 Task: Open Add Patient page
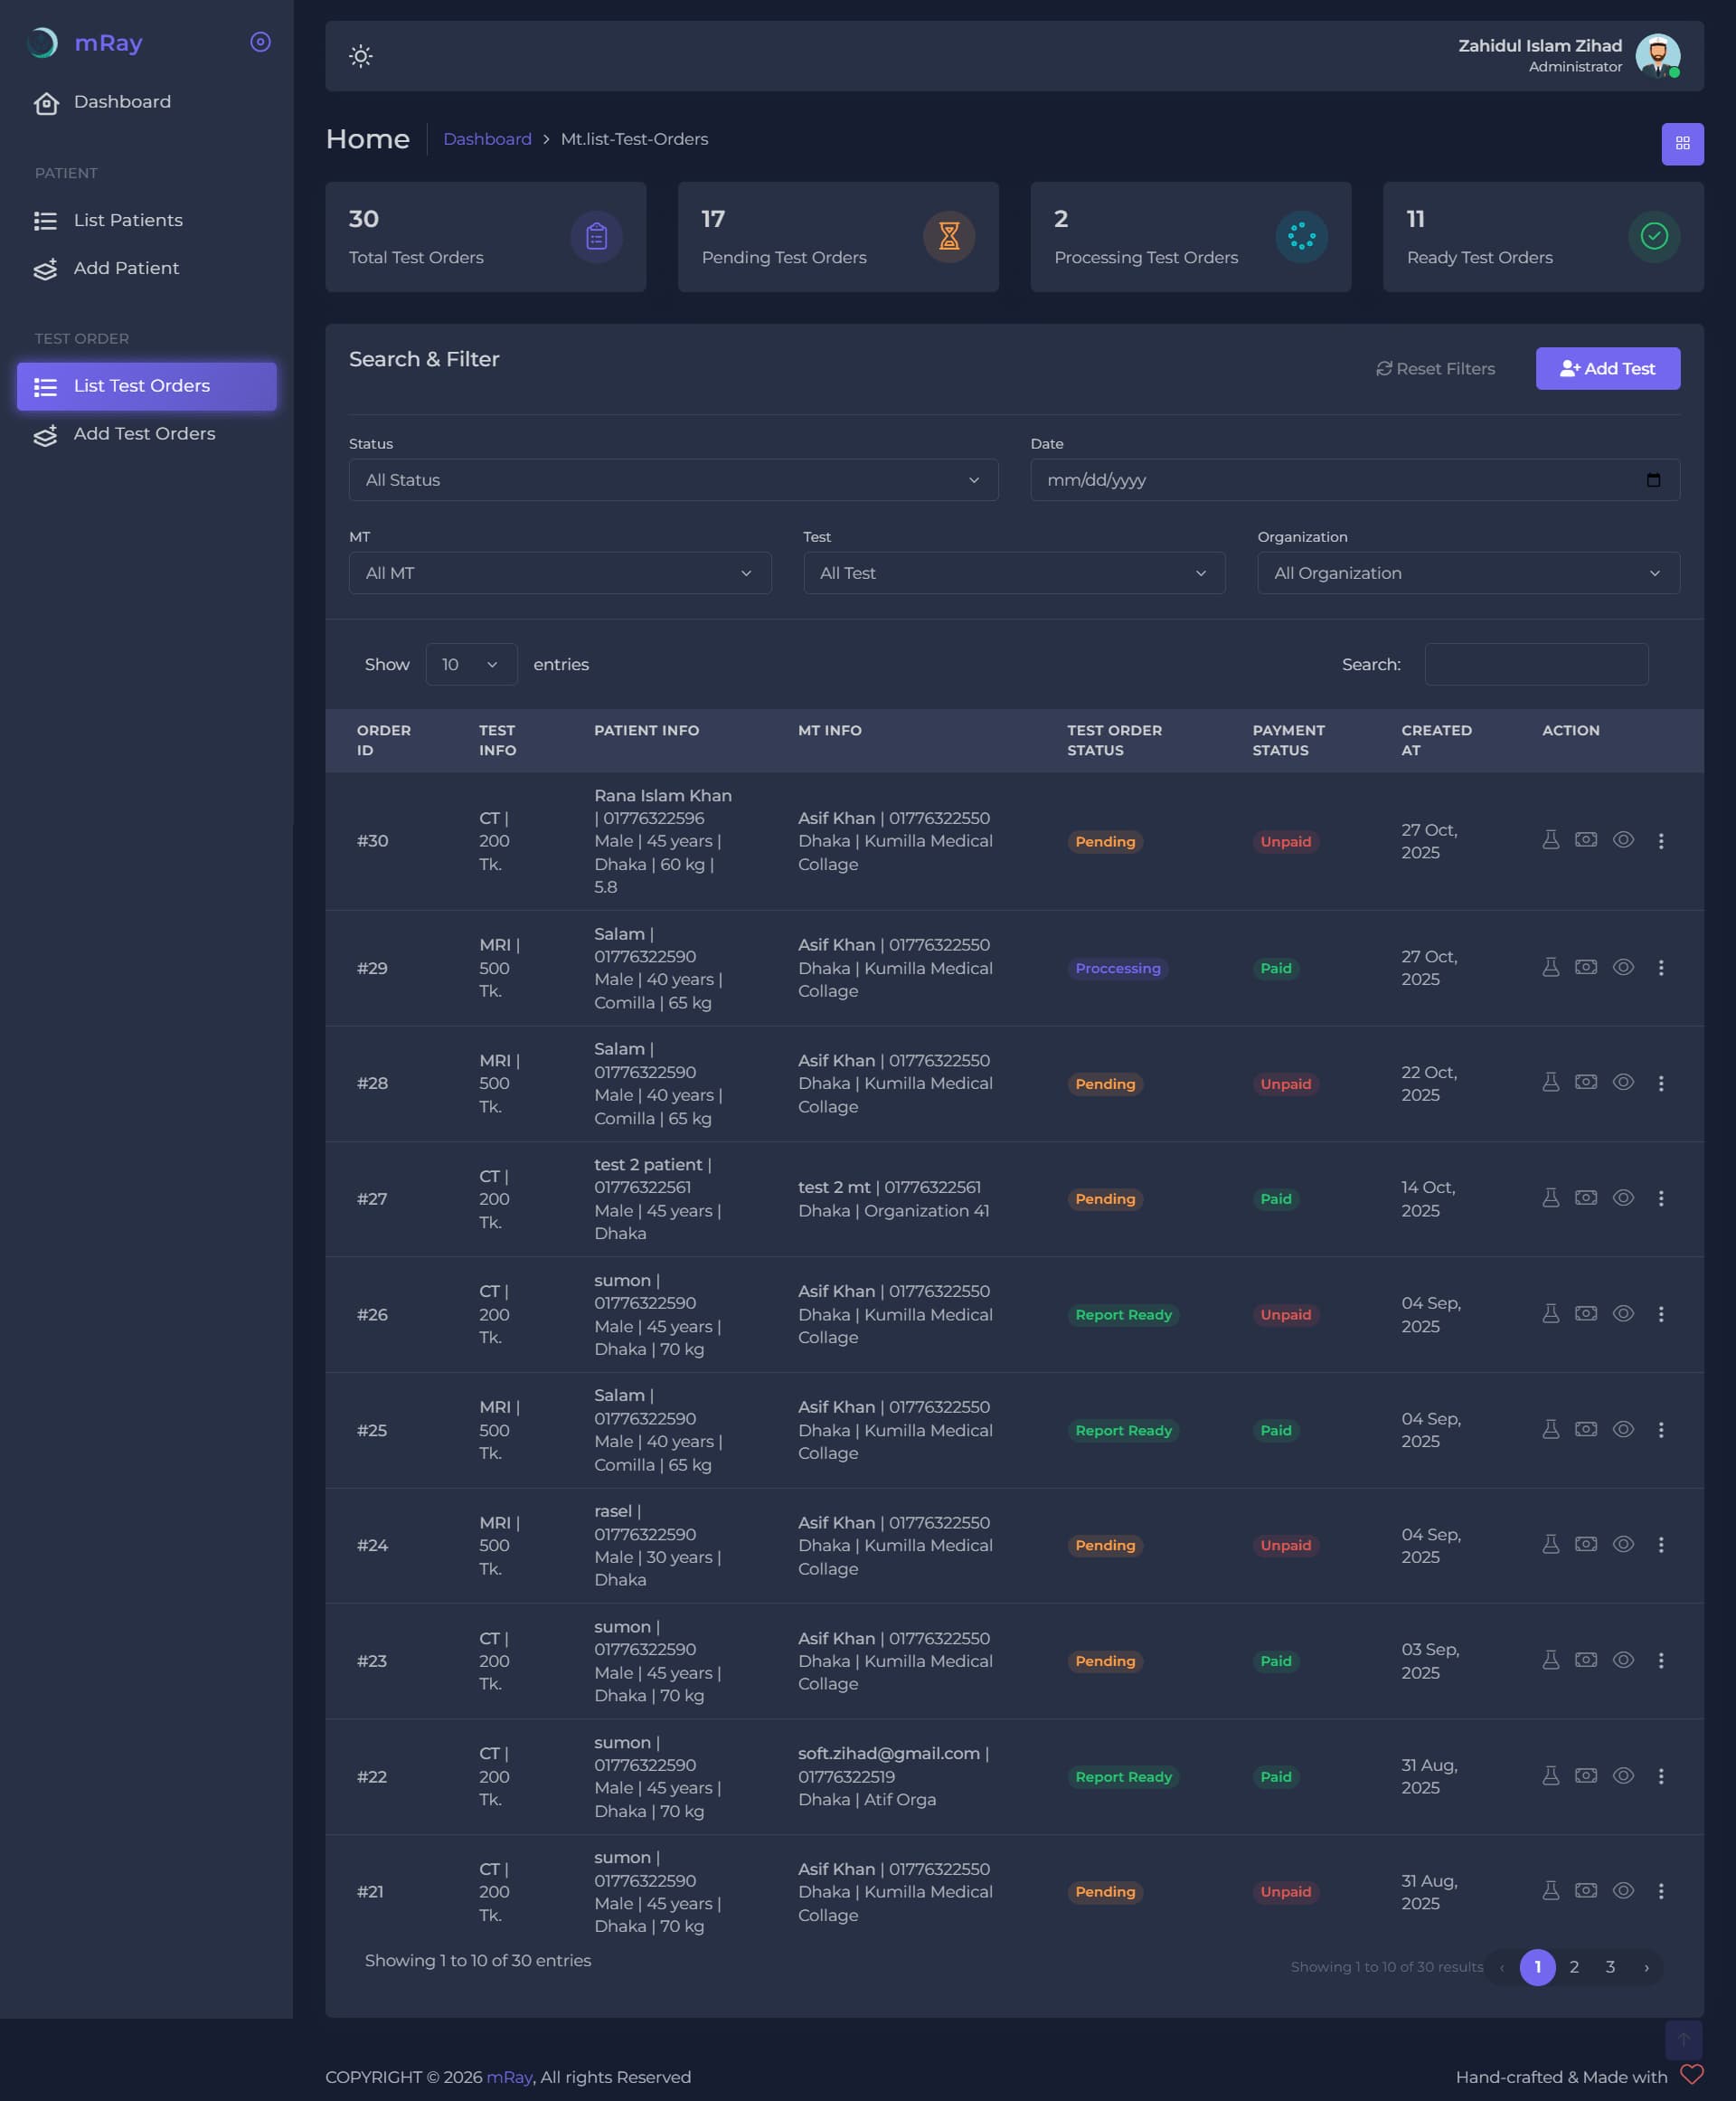pos(146,268)
